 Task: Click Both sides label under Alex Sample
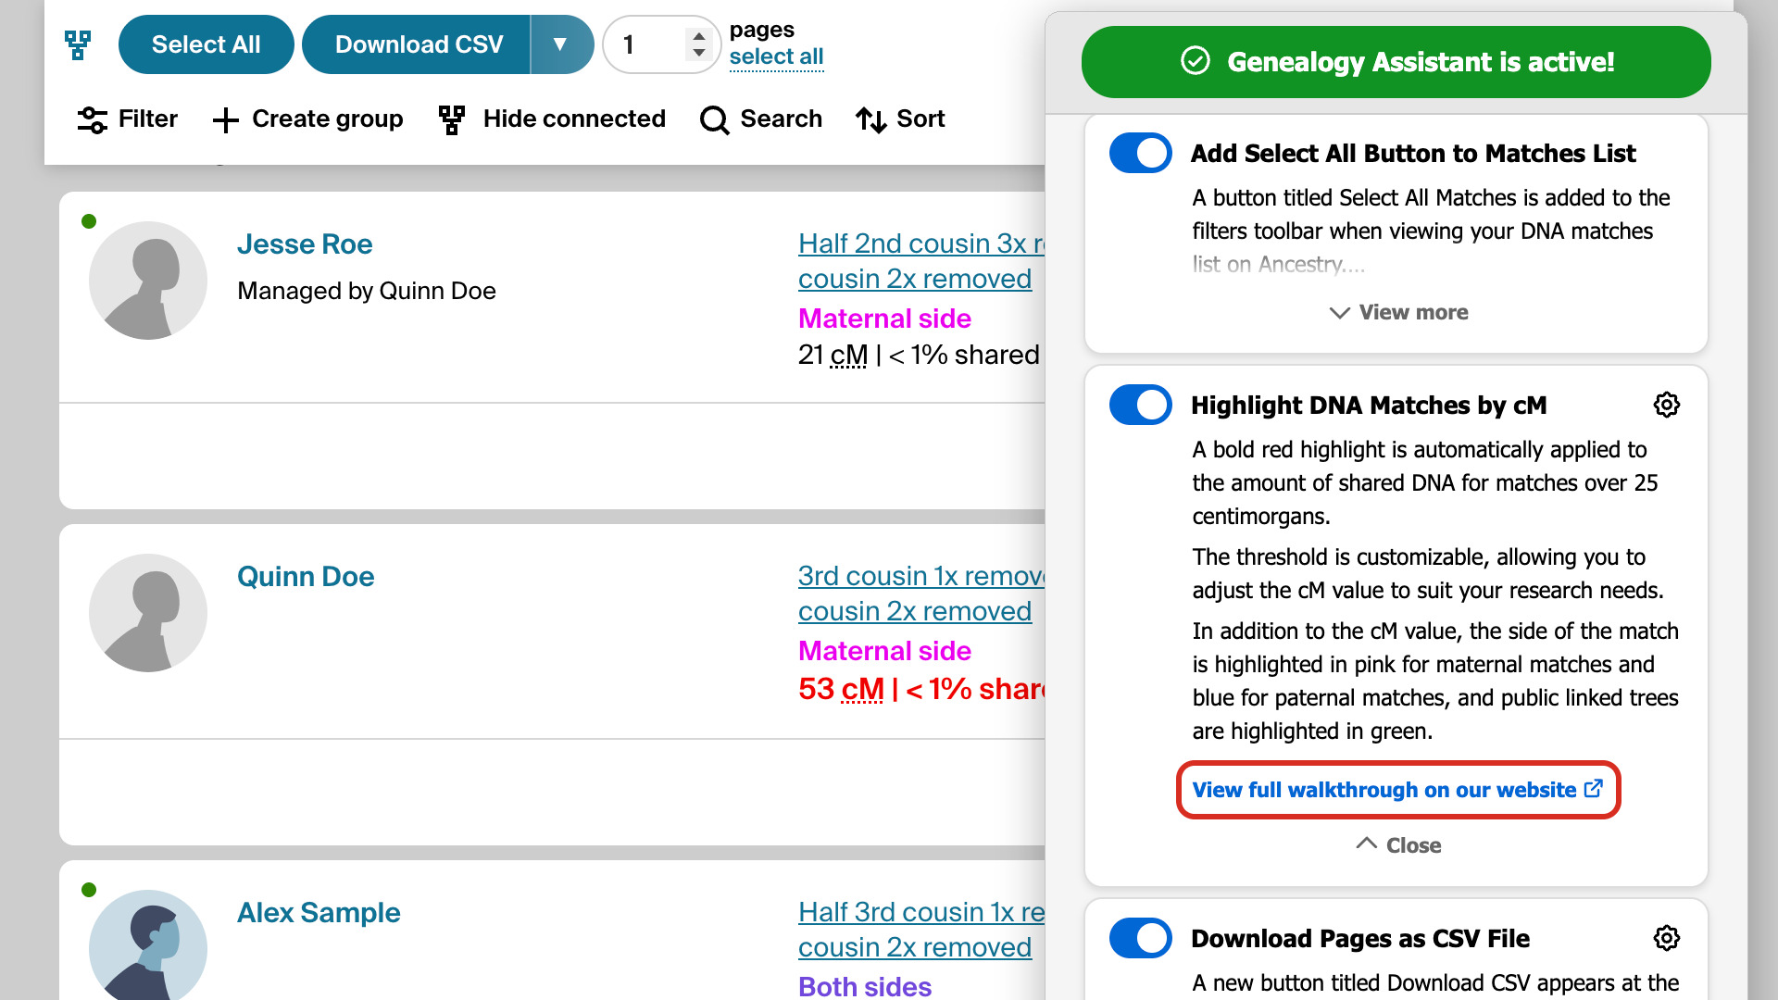click(865, 986)
